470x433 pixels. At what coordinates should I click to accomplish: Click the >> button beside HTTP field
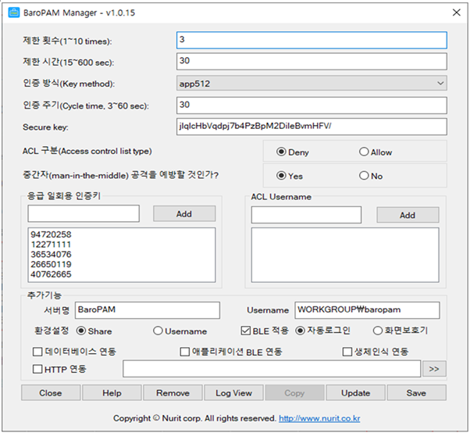pos(434,369)
